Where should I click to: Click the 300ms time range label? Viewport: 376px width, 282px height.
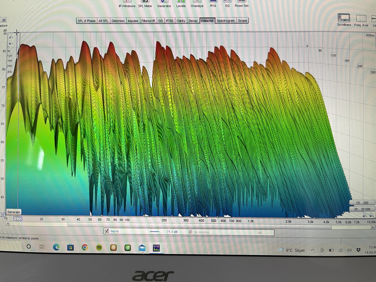click(370, 35)
